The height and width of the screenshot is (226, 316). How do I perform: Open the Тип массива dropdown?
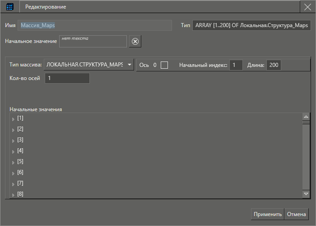pos(130,65)
